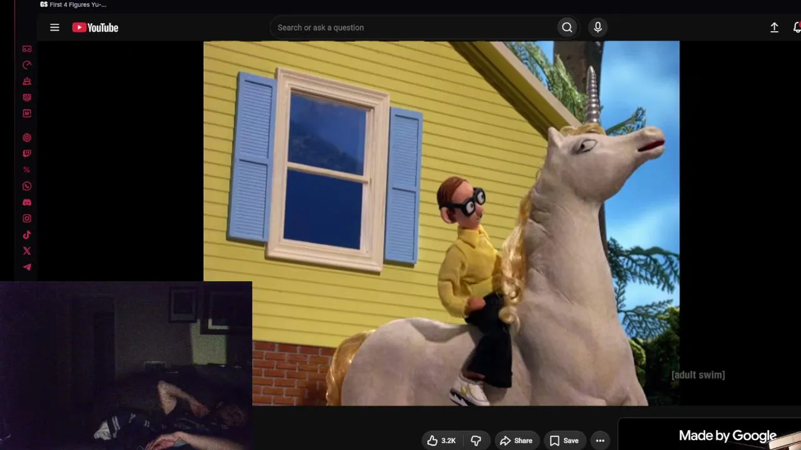Screen dimensions: 801x450
Task: Start voice search with the microphone
Action: 598,27
